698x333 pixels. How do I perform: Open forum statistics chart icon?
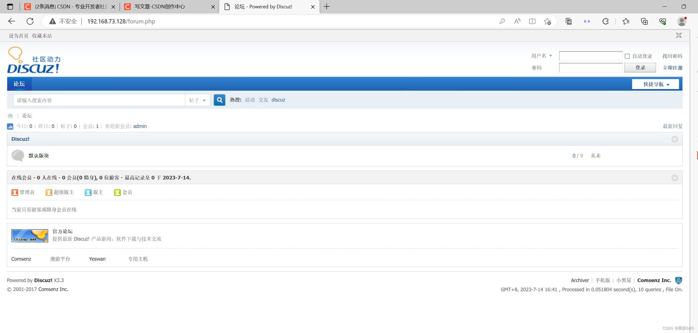[x=10, y=126]
